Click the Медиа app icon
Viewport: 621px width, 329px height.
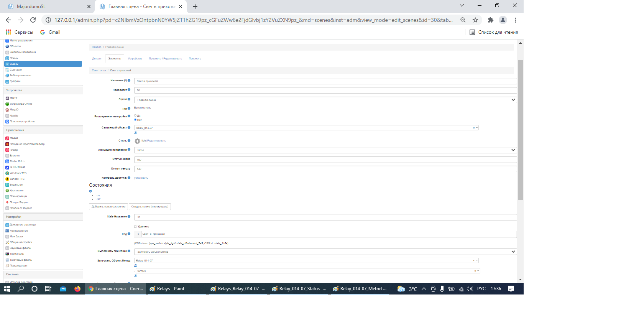(7, 138)
